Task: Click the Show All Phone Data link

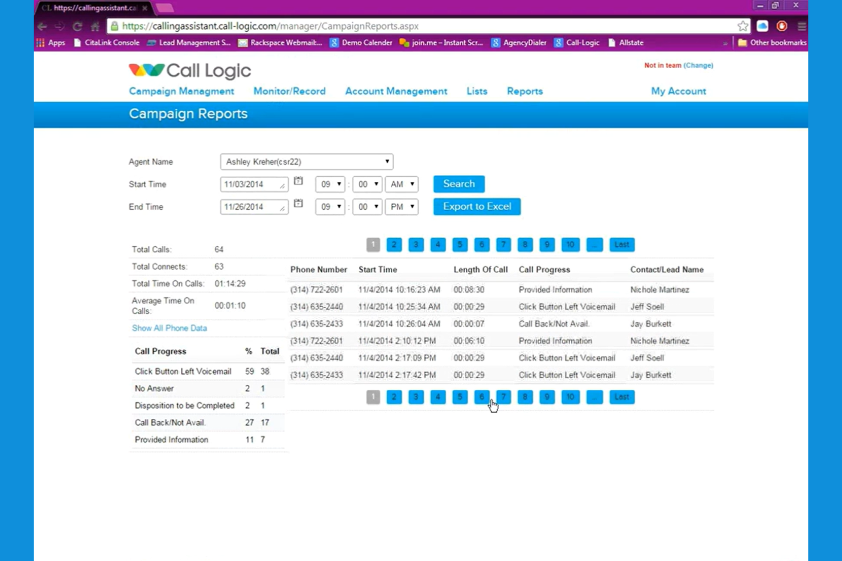Action: click(x=169, y=328)
